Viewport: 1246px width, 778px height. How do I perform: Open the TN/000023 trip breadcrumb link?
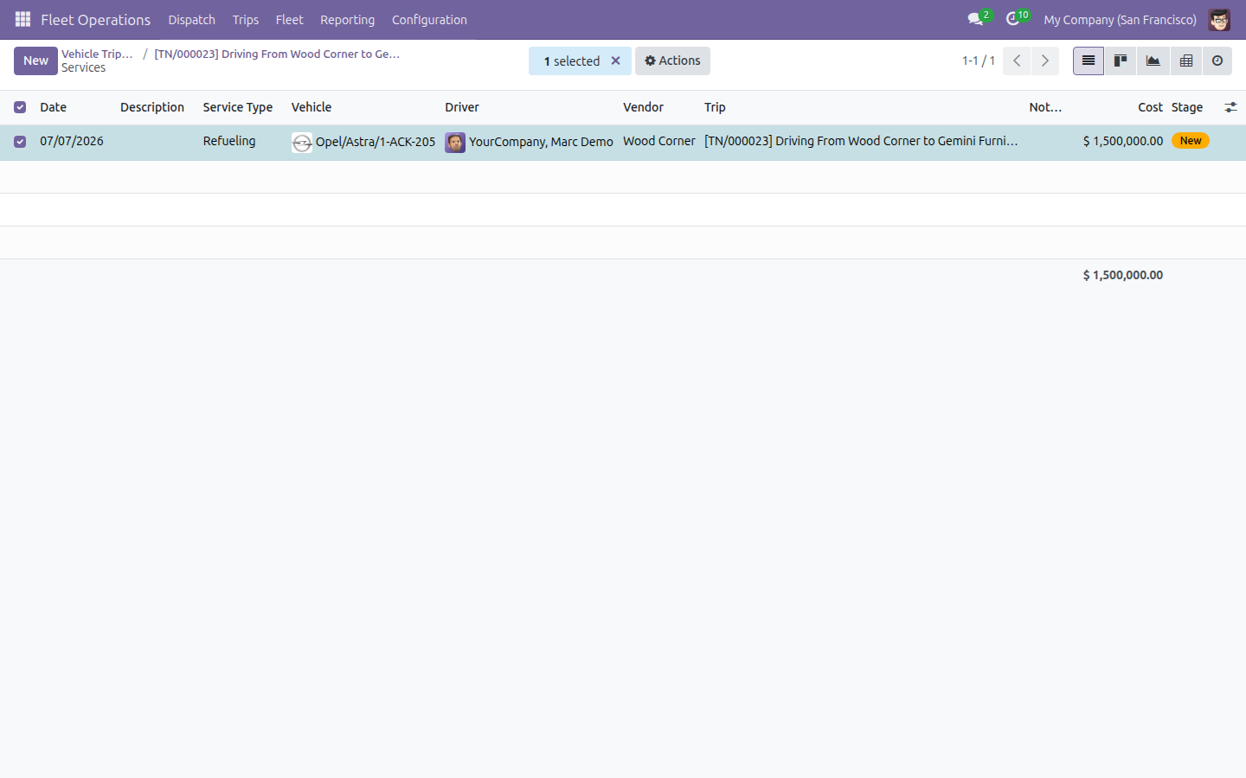point(277,54)
